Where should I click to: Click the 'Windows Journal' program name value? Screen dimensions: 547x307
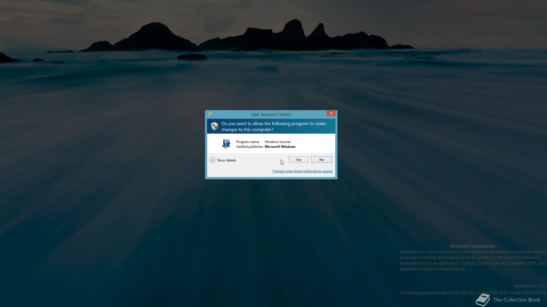[277, 142]
